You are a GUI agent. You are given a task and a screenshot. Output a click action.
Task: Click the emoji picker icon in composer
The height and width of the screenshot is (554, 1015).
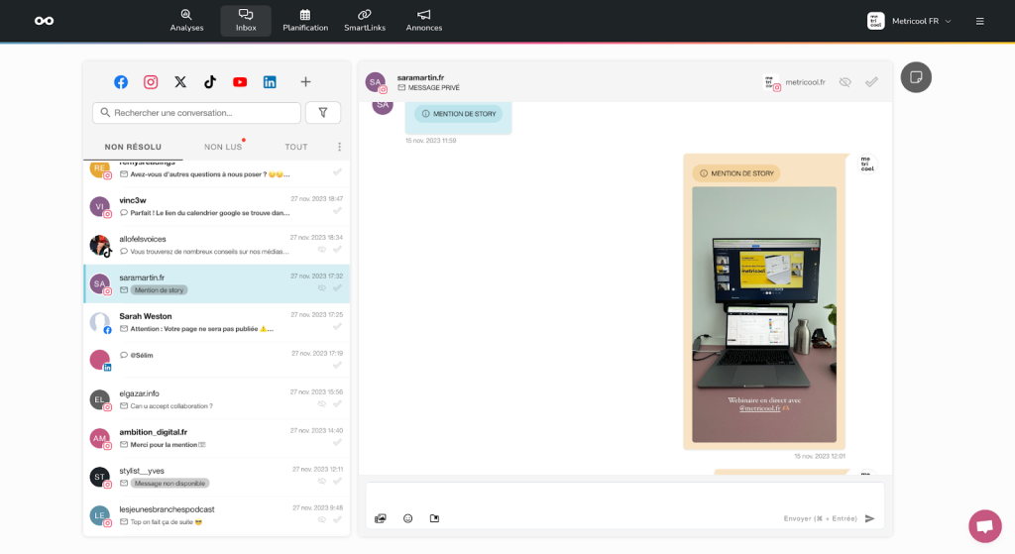407,518
